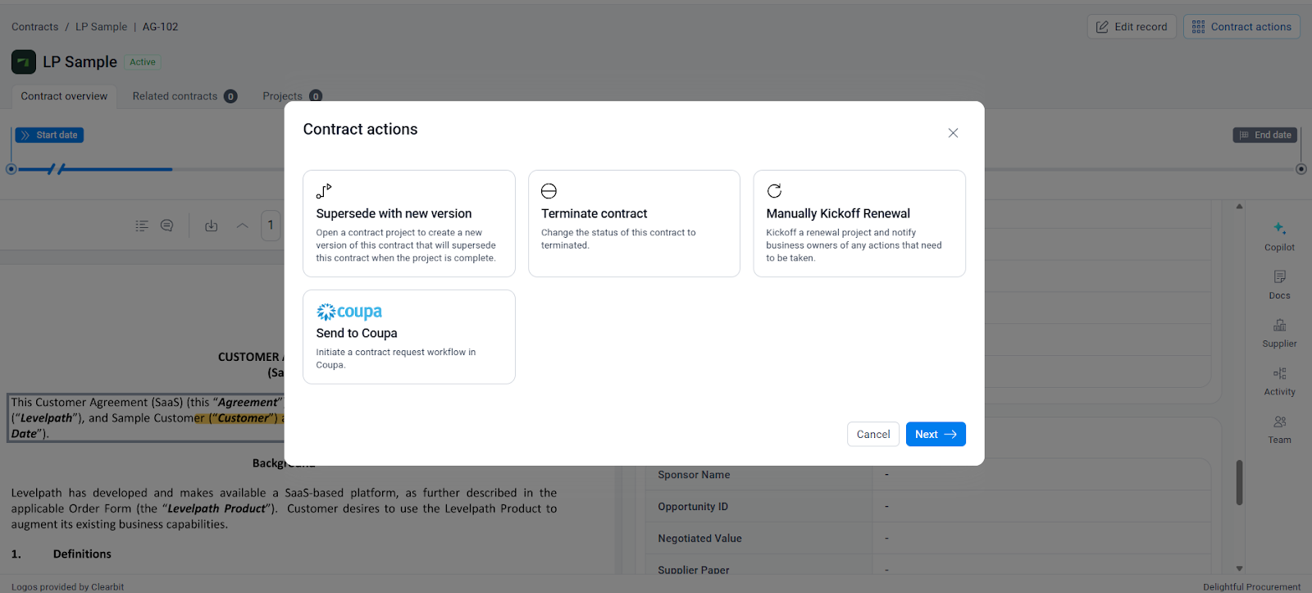Click the Contracts breadcrumb link

[35, 27]
